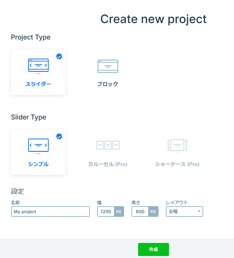Click the chevron arrow in layout select
This screenshot has width=234, height=258.
pyautogui.click(x=199, y=211)
